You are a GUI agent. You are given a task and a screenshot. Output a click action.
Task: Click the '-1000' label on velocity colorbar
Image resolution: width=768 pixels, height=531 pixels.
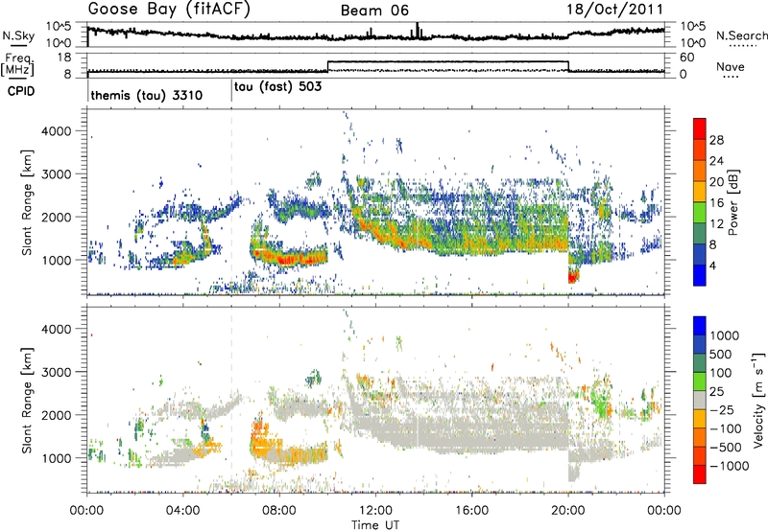pyautogui.click(x=729, y=466)
